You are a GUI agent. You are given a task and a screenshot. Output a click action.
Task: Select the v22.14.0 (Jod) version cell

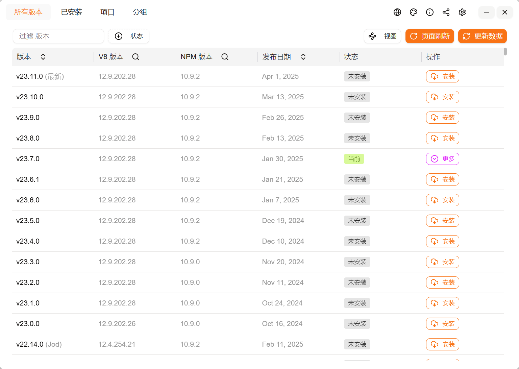click(39, 344)
